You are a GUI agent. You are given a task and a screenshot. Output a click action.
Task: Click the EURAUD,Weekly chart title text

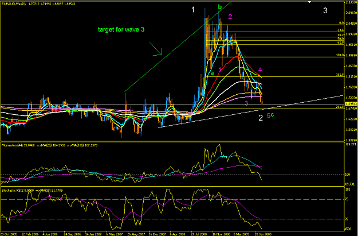14,4
